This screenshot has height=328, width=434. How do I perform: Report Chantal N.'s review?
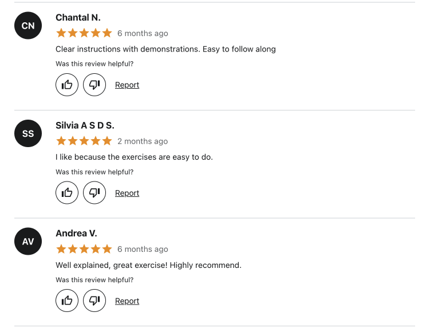tap(127, 85)
